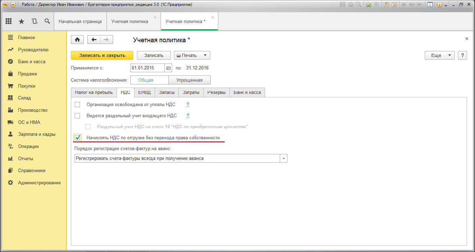Click the search magnifier icon
The image size is (475, 252).
click(47, 21)
